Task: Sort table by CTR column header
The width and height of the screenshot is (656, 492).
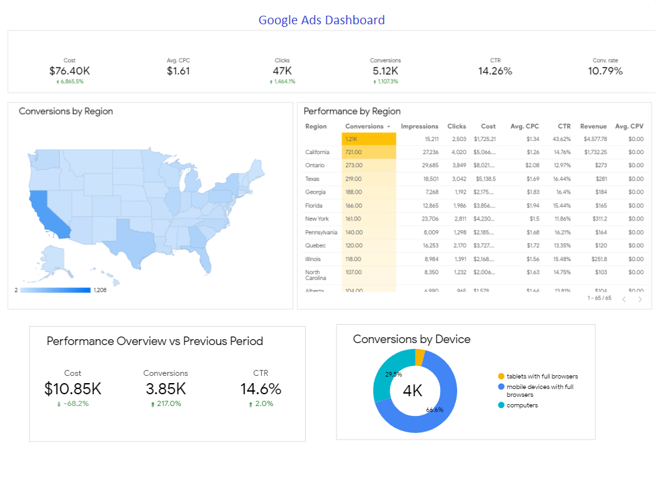Action: coord(564,127)
